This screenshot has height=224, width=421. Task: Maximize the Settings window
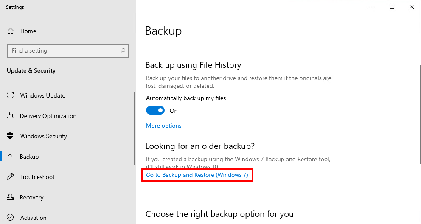[x=392, y=7]
